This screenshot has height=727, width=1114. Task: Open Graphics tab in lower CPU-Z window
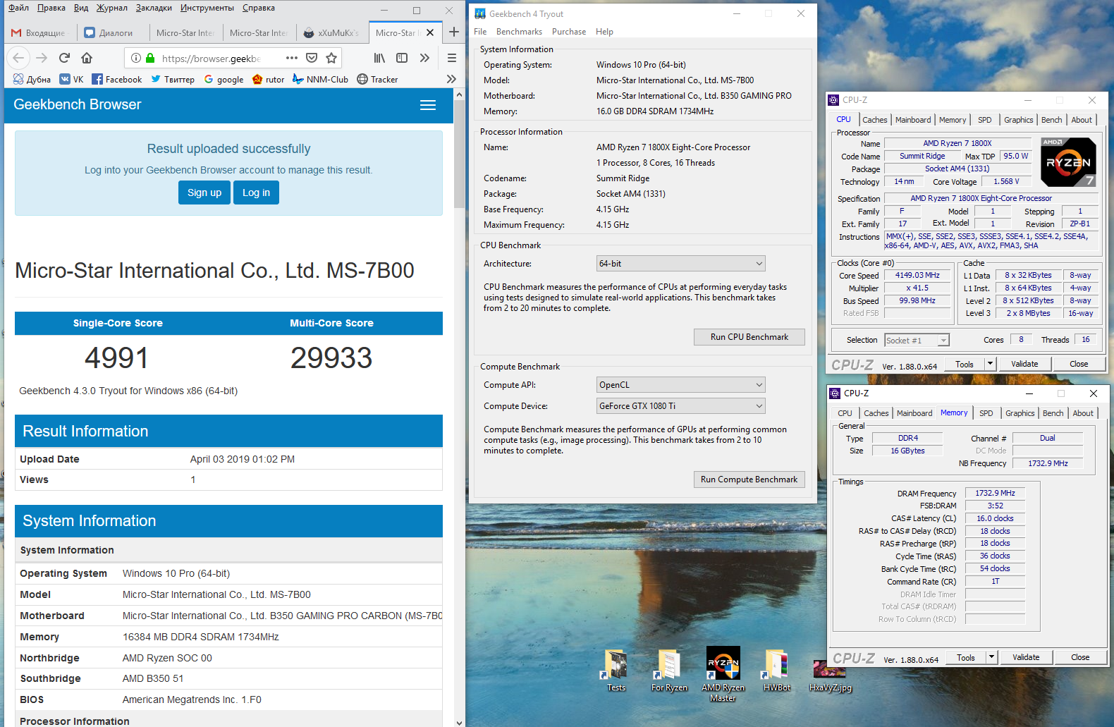[1020, 413]
